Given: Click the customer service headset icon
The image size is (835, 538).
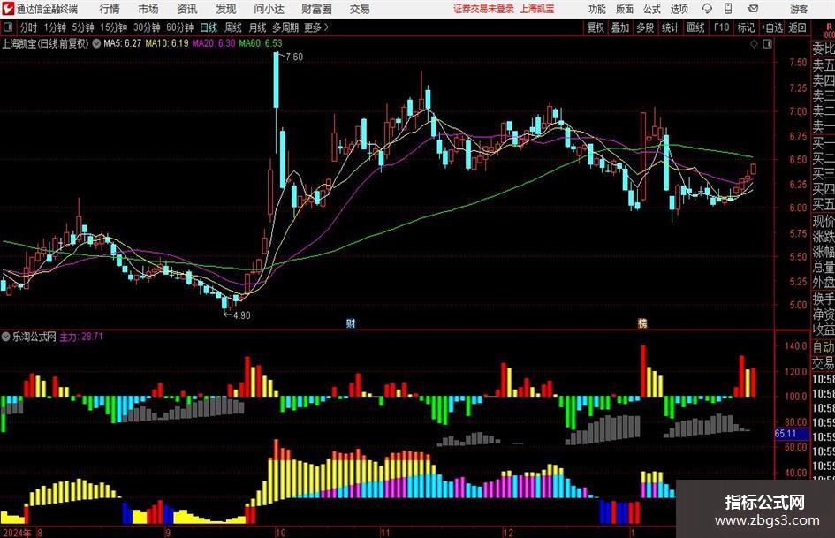Looking at the screenshot, I should pyautogui.click(x=707, y=9).
